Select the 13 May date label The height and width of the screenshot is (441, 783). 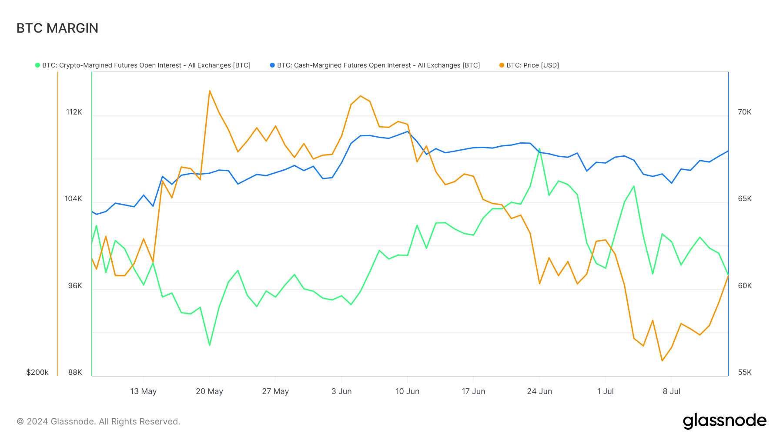click(143, 391)
